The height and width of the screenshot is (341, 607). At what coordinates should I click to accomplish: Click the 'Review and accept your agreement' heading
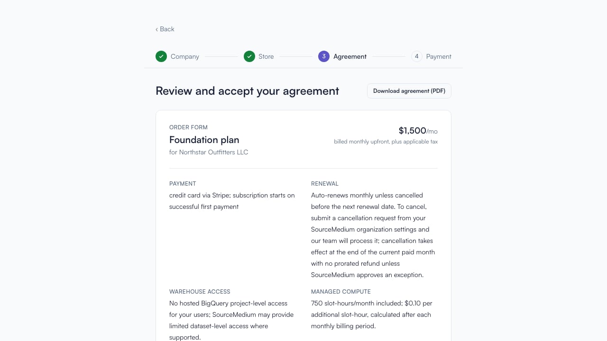click(247, 91)
